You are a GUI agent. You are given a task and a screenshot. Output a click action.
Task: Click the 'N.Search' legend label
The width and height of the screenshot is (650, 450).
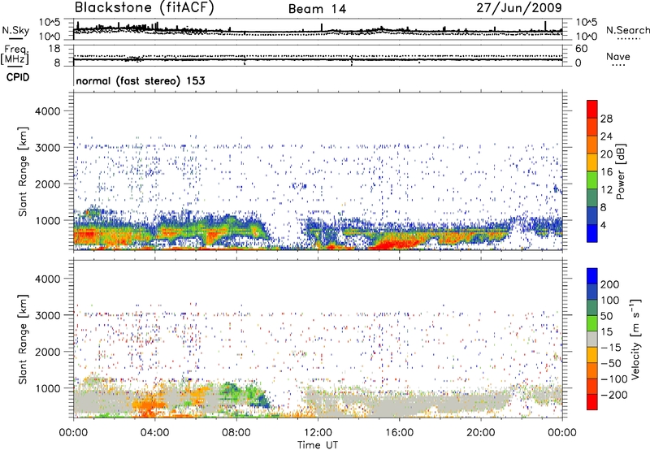pyautogui.click(x=627, y=30)
